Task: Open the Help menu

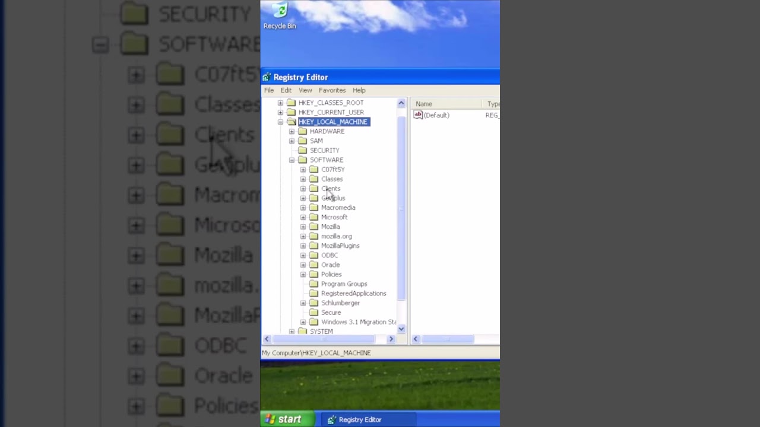Action: point(359,90)
